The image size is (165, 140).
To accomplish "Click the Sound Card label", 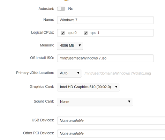I will (44, 101).
